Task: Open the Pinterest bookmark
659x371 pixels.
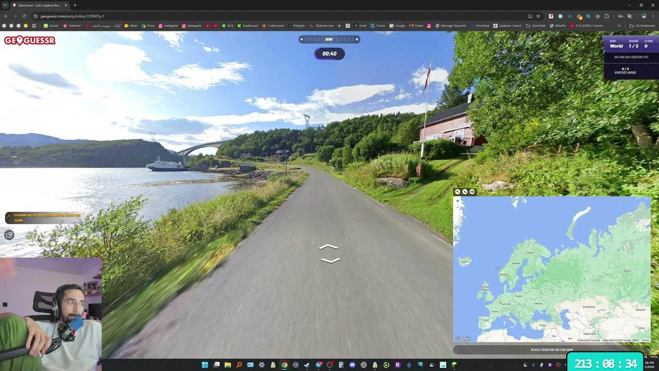Action: point(72,26)
